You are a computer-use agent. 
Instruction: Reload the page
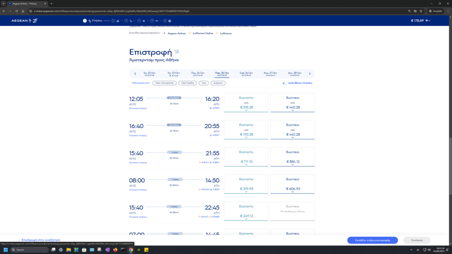tap(16, 11)
